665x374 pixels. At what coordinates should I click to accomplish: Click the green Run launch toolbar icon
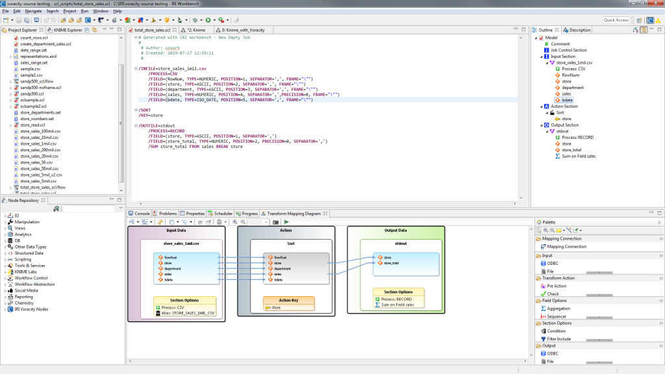208,20
